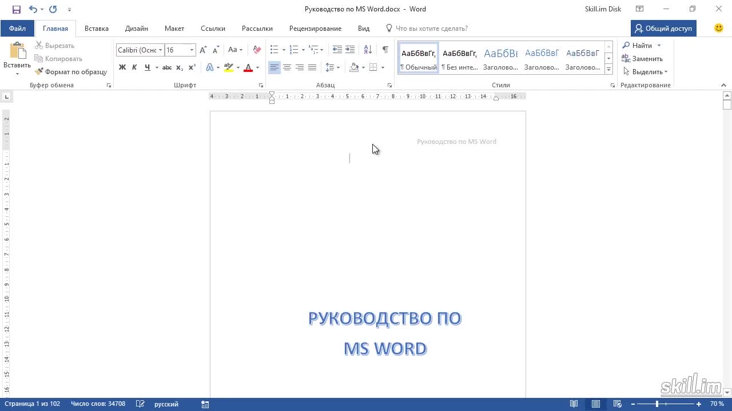Open the font size 16 dropdown
732x411 pixels.
[x=192, y=50]
